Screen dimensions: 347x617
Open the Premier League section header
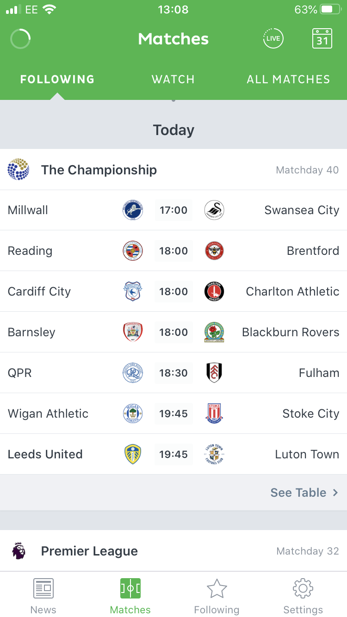(89, 551)
